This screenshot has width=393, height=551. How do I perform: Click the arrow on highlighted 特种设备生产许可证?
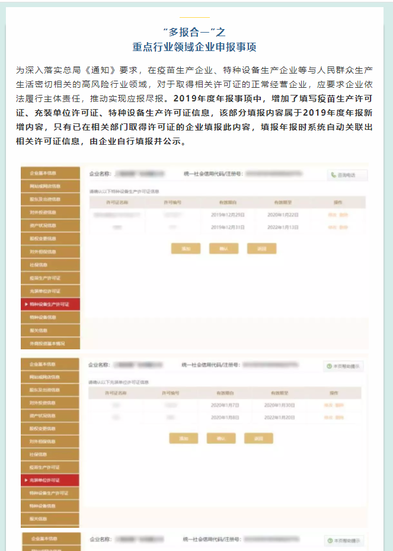(25, 304)
